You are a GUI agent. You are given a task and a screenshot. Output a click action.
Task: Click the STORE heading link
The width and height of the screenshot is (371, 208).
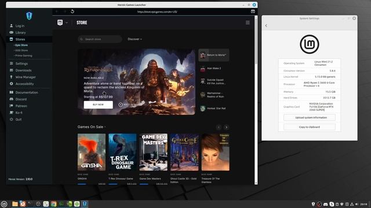coord(82,23)
